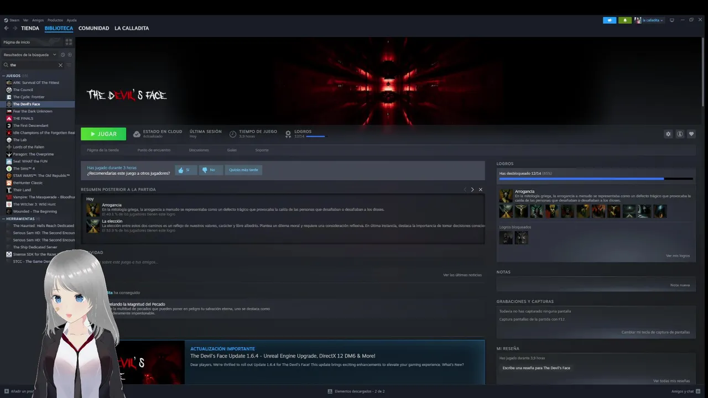The image size is (708, 398).
Task: Open the Arrogancia achievement icon in summary
Action: 93,210
